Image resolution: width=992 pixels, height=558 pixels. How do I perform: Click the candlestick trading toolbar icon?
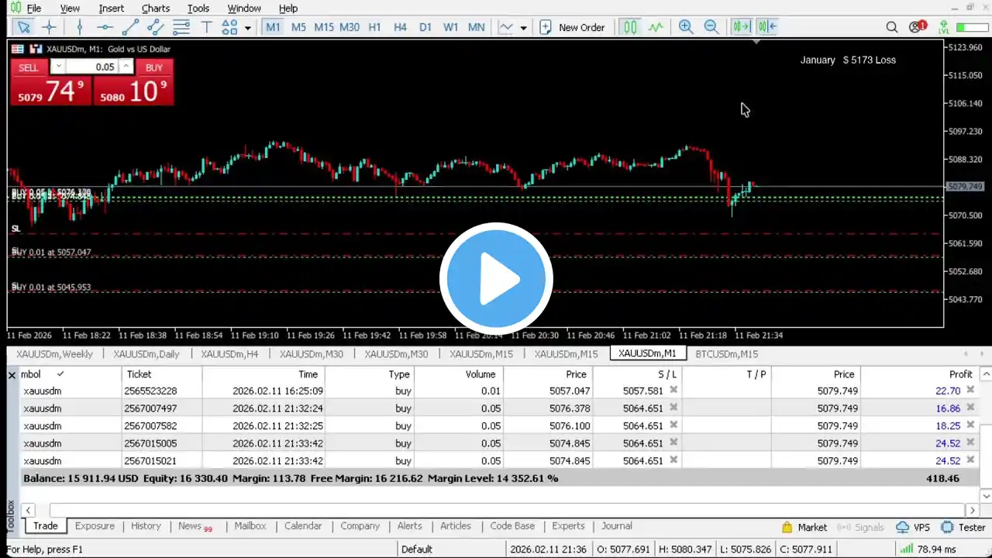click(630, 27)
